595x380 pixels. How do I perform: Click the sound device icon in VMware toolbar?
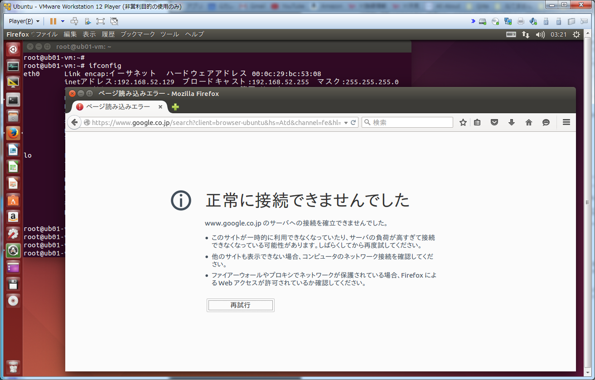point(533,21)
